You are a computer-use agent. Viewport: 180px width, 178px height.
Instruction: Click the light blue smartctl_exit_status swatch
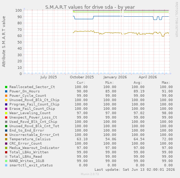click(x=6, y=165)
